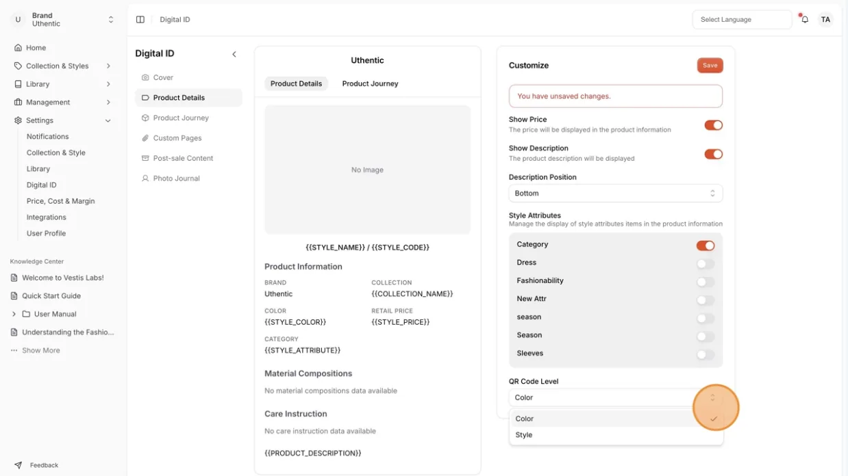Click the Feedback paper plane icon
Image resolution: width=848 pixels, height=476 pixels.
(x=18, y=465)
